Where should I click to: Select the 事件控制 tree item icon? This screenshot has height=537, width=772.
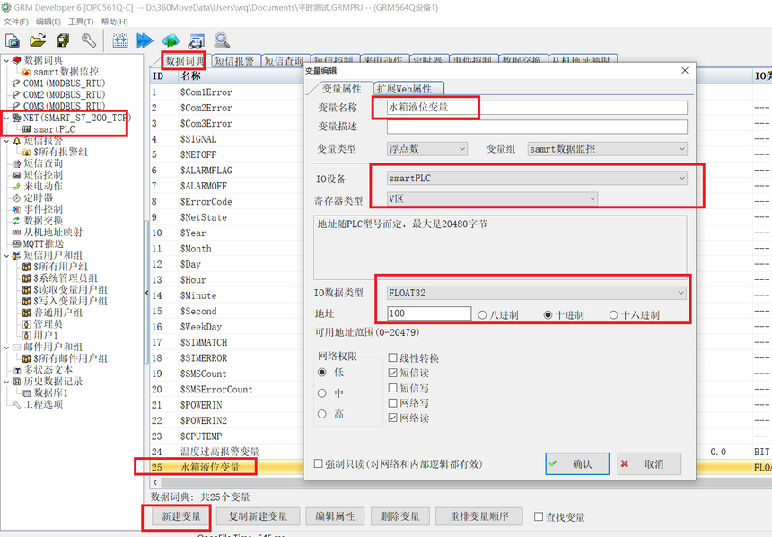coord(17,209)
